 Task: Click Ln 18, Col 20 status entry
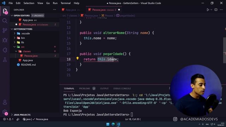(133, 119)
